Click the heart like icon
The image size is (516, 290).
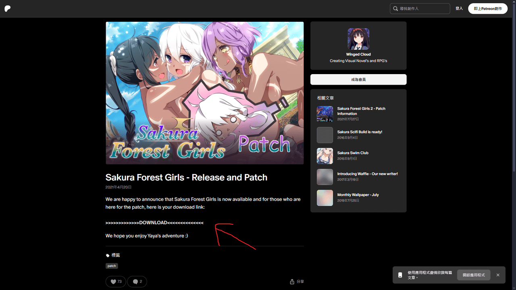[113, 282]
